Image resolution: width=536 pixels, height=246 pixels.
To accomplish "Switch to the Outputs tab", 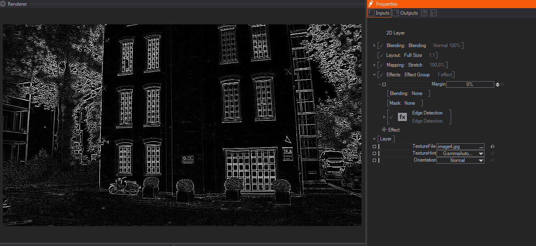I will pos(405,13).
